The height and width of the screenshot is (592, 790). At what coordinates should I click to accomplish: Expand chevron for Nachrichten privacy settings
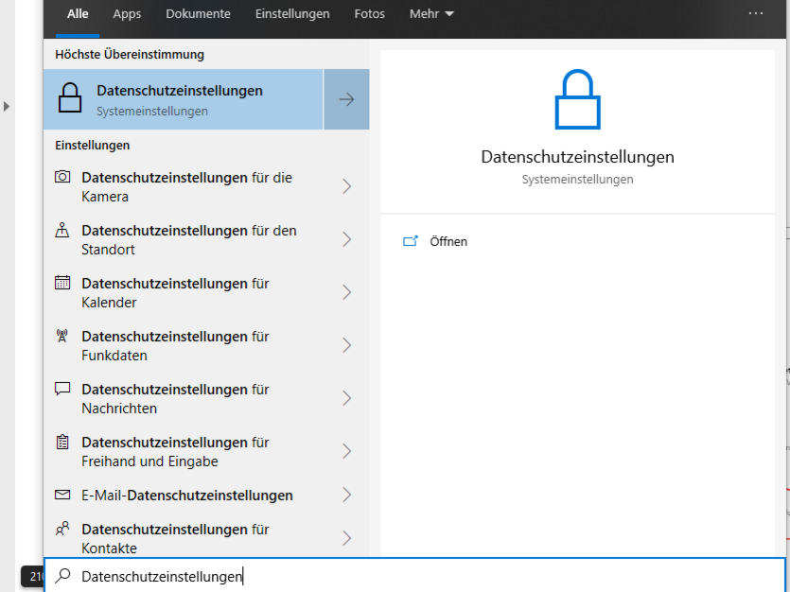point(346,399)
